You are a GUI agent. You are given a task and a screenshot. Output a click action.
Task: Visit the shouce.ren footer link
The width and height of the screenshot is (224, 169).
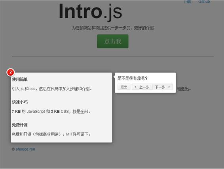(25, 149)
